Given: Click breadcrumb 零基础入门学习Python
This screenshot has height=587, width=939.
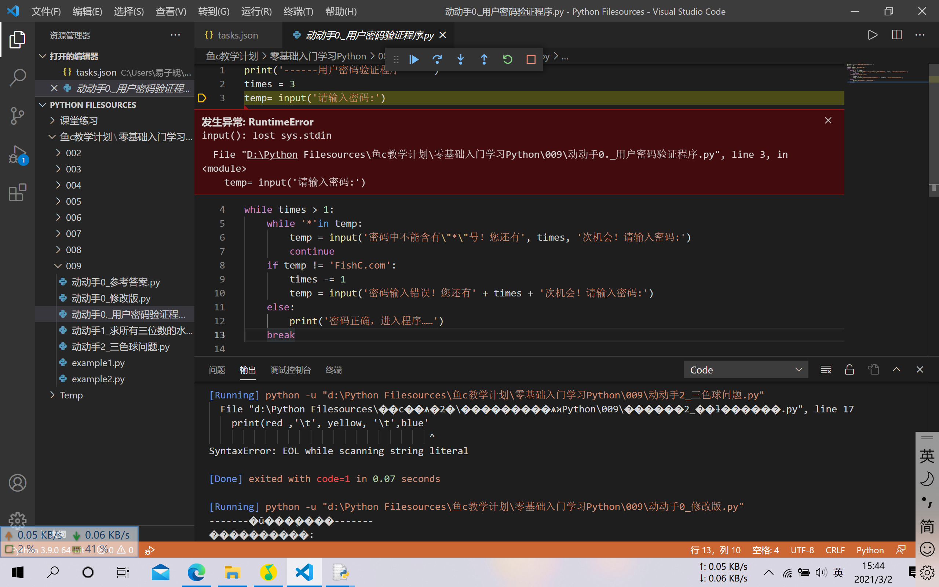Looking at the screenshot, I should point(318,56).
